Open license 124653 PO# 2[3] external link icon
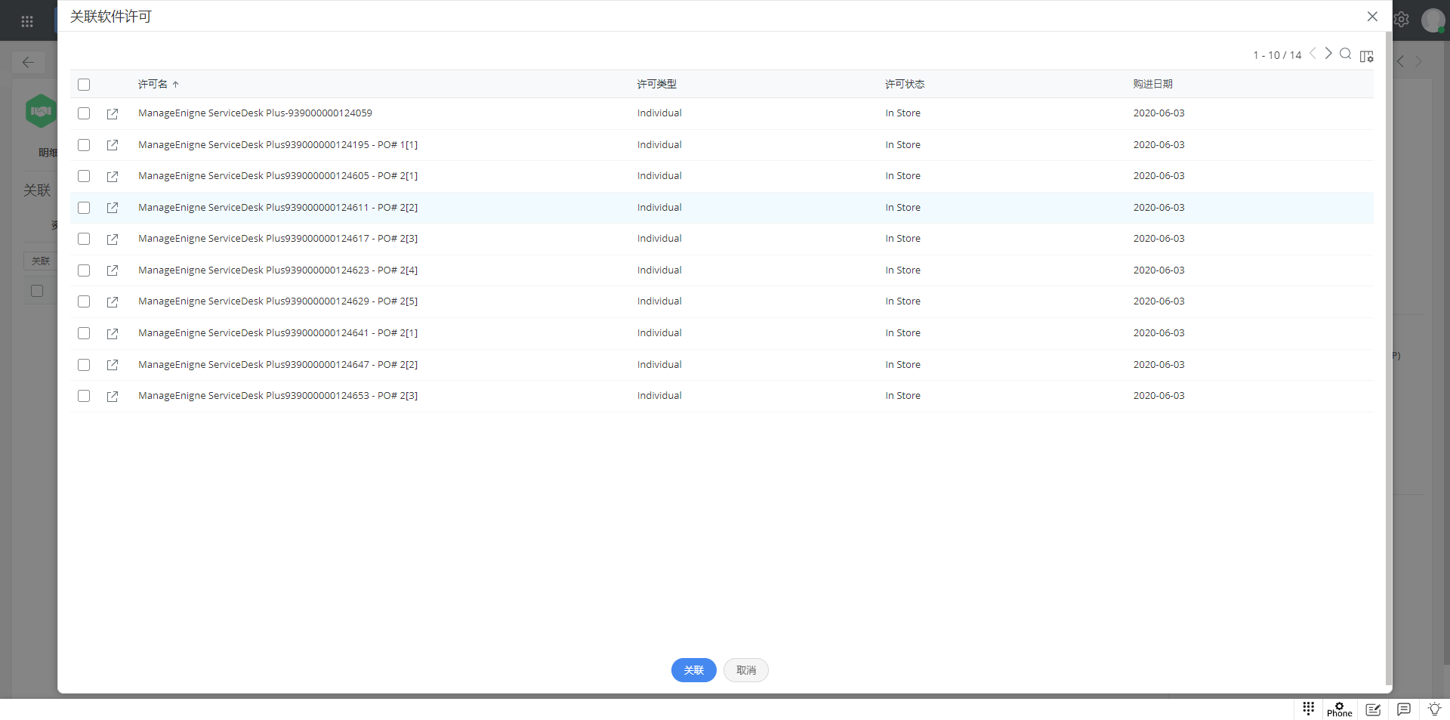This screenshot has height=720, width=1450. [x=113, y=397]
